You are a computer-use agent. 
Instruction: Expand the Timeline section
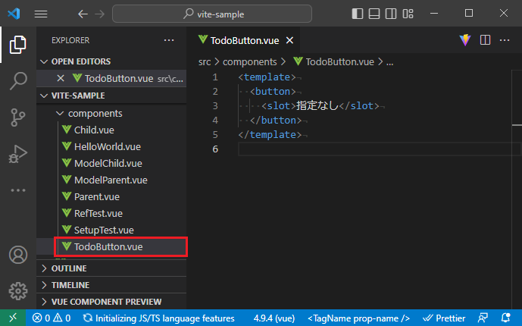click(x=111, y=285)
